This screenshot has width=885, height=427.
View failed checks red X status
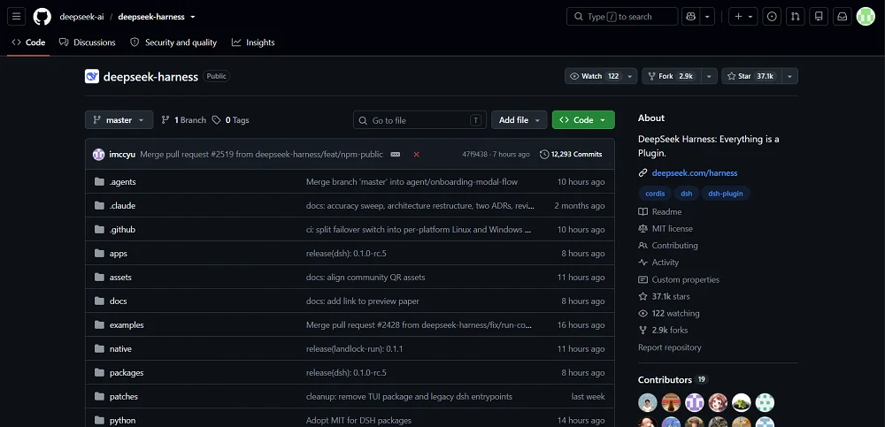[417, 154]
